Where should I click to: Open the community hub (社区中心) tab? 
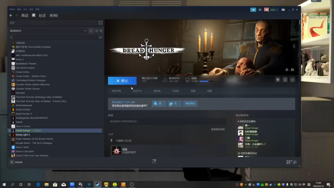coord(137,91)
